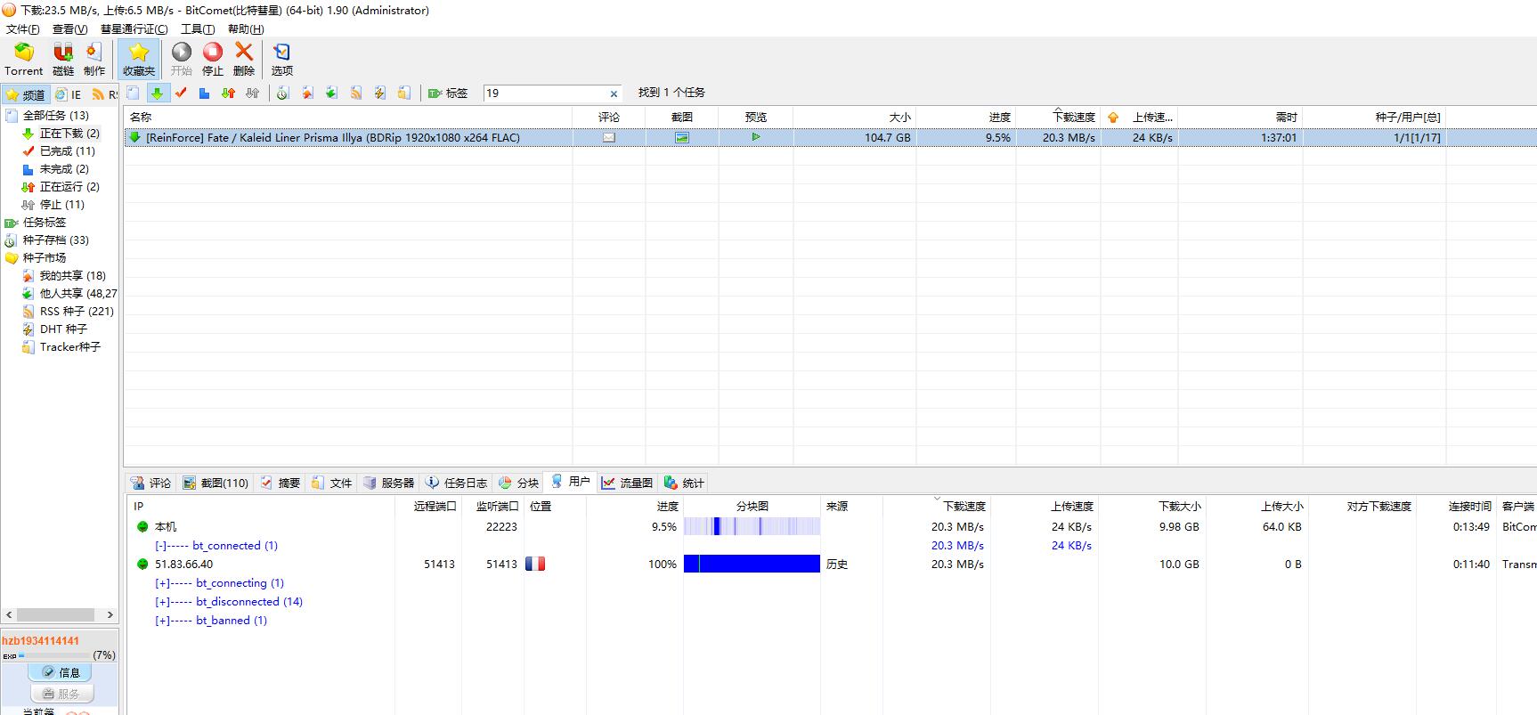The height and width of the screenshot is (715, 1537).
Task: Clear the search box with the X
Action: (614, 93)
